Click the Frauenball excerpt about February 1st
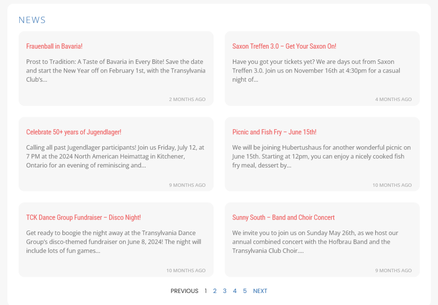The width and height of the screenshot is (438, 305). coord(116,70)
